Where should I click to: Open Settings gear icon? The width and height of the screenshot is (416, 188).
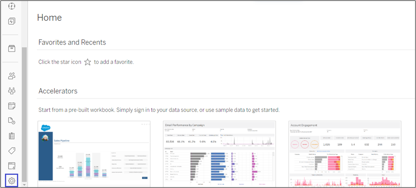pyautogui.click(x=12, y=181)
